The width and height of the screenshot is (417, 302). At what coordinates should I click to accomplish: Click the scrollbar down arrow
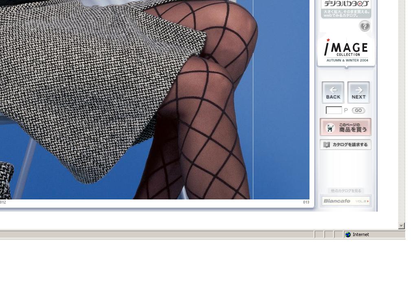402,226
